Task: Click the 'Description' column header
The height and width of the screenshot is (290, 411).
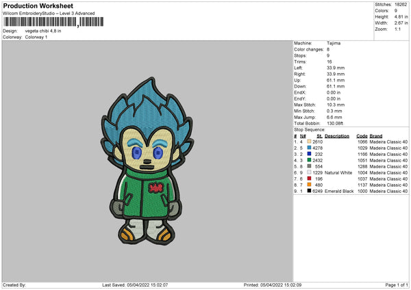Action: 337,136
